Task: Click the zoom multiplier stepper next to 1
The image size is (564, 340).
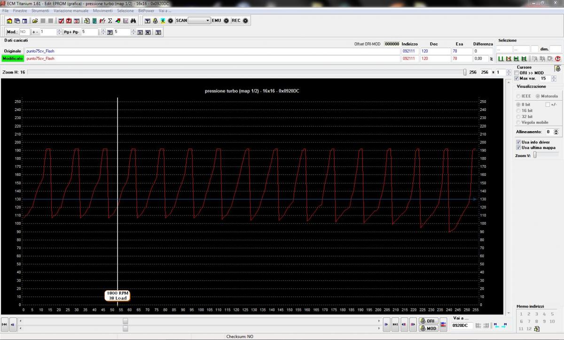Action: (x=509, y=72)
